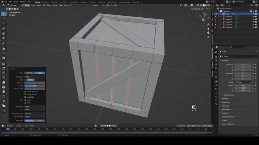The width and height of the screenshot is (259, 145).
Task: Open the Global transform orientation dropdown
Action: [96, 5]
